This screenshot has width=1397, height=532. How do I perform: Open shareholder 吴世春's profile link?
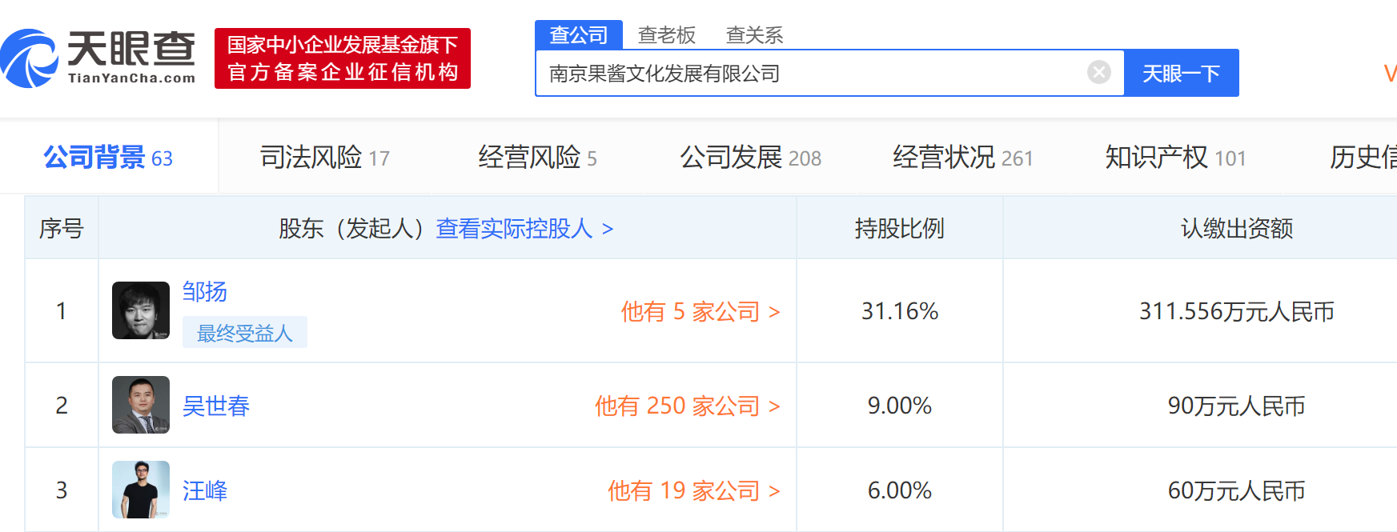coord(216,406)
